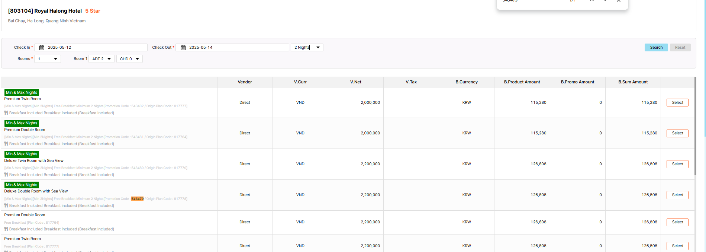The height and width of the screenshot is (252, 706).
Task: Select the Deluxe Double Room with Sea View
Action: [x=677, y=195]
